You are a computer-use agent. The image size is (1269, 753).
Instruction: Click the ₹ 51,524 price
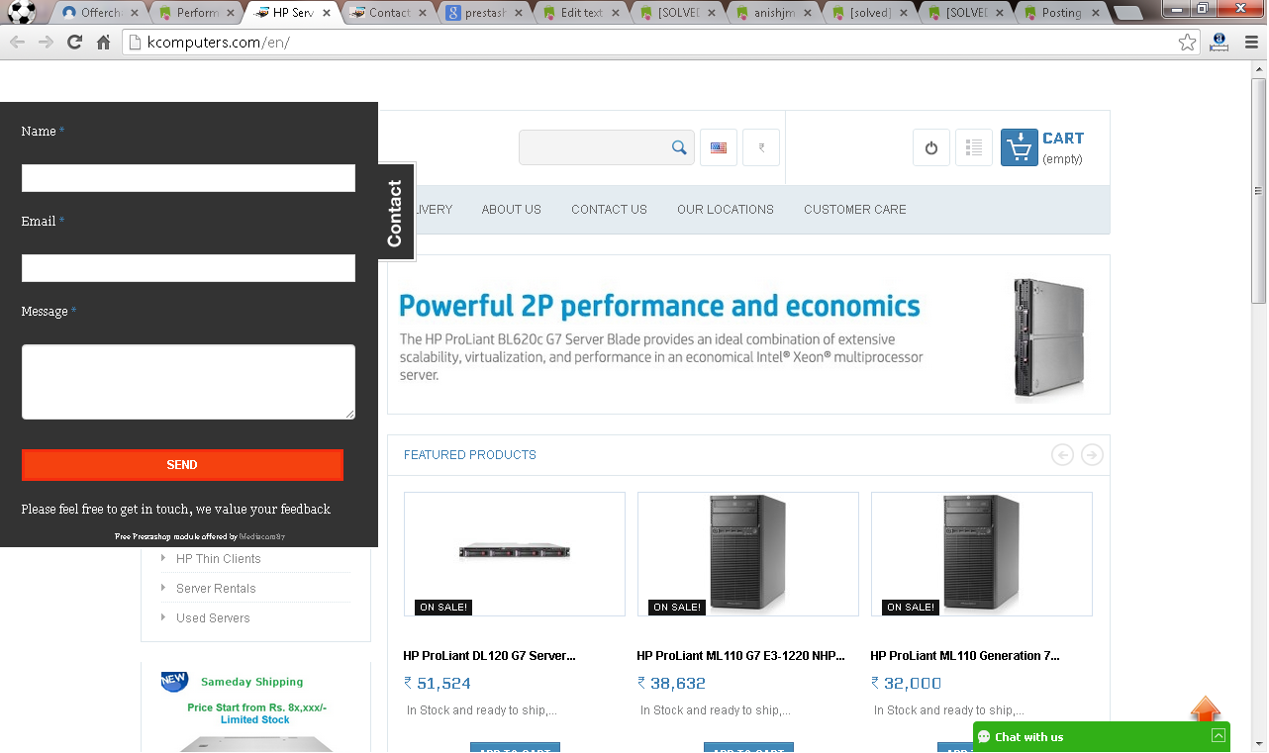click(438, 683)
